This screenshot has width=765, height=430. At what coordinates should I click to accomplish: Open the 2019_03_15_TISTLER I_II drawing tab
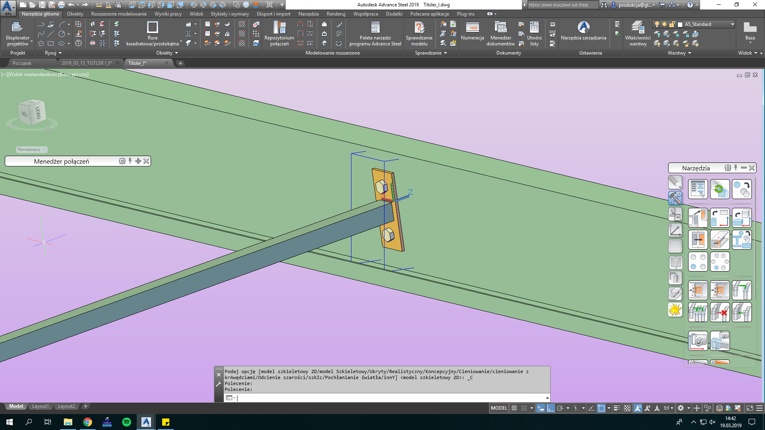coord(88,63)
